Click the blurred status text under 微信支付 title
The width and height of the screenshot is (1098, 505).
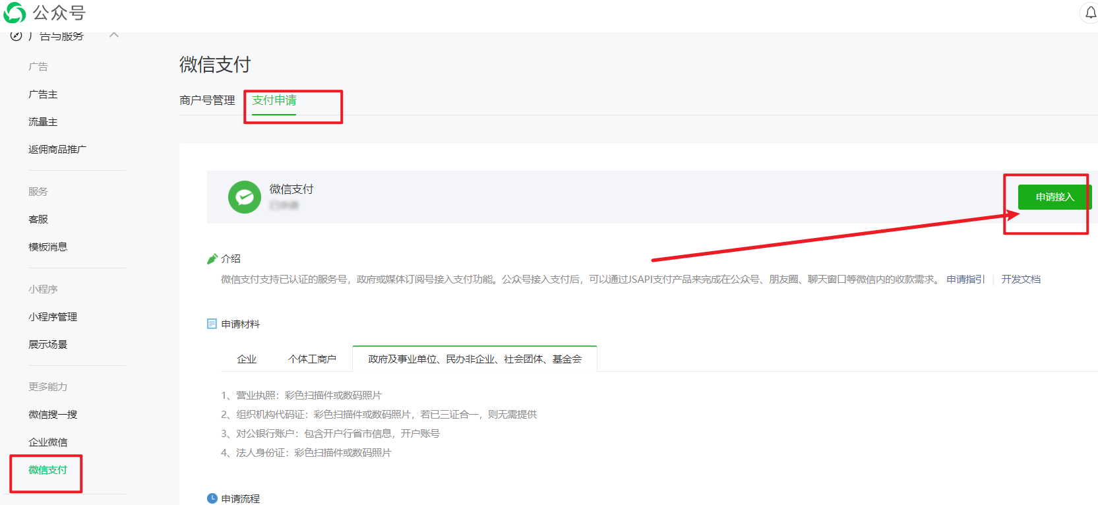click(x=284, y=206)
